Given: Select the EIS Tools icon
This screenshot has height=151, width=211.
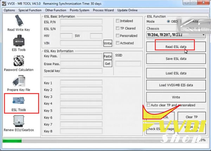Looking at the screenshot, I should 18,43.
